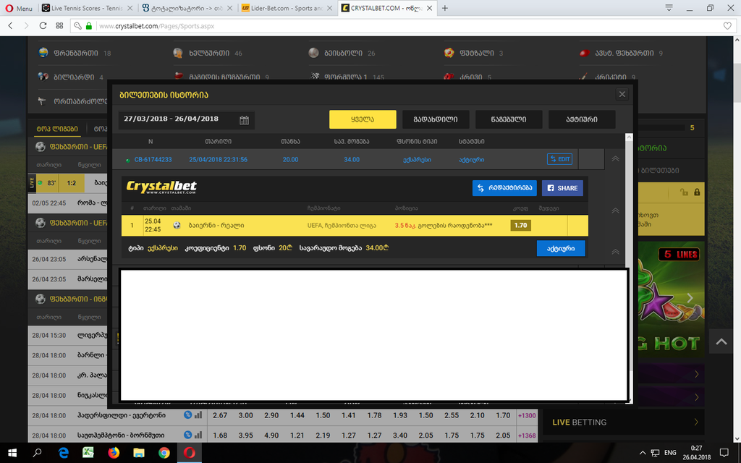This screenshot has width=741, height=463.
Task: Click the EDIT button on ticket CB-61744233
Action: pyautogui.click(x=559, y=159)
